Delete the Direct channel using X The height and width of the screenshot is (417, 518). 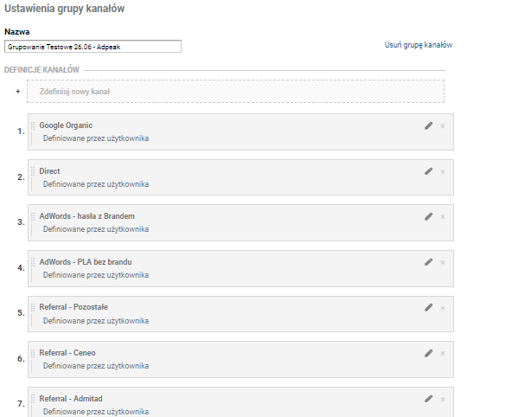443,171
